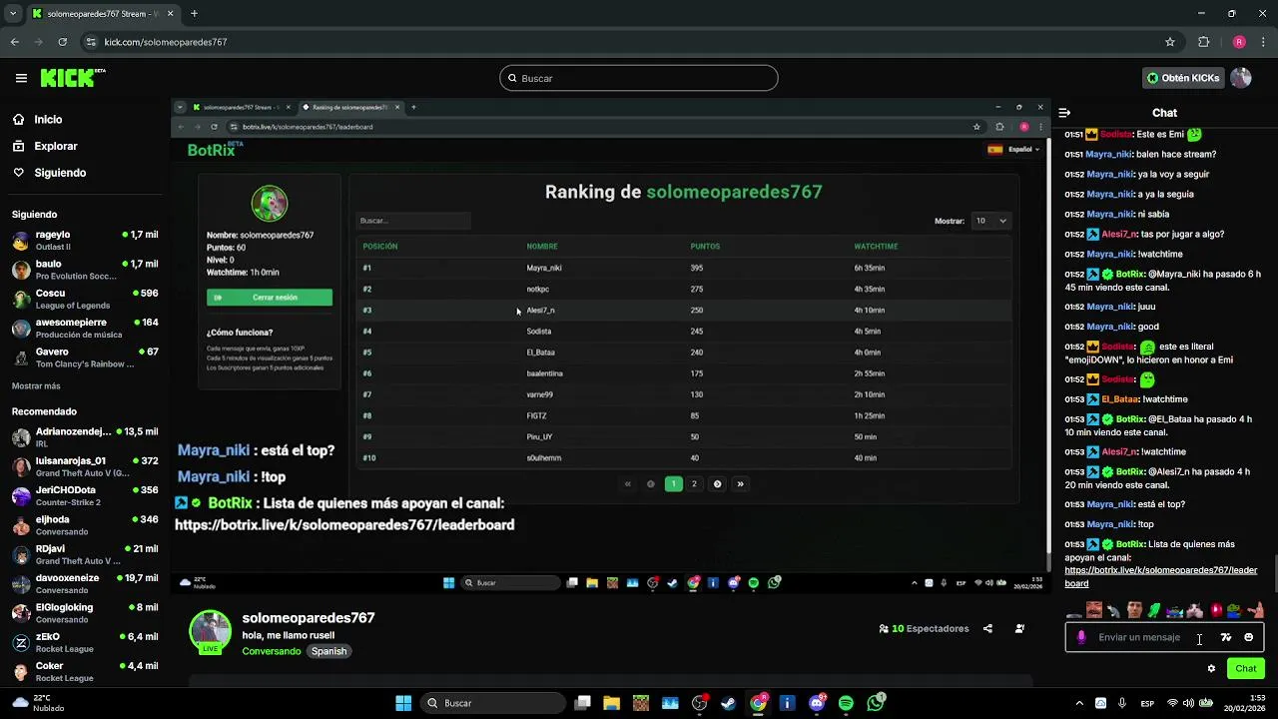Screen dimensions: 1278x719
Task: Open luisanarojas_01 recommended channel
Action: tap(85, 466)
